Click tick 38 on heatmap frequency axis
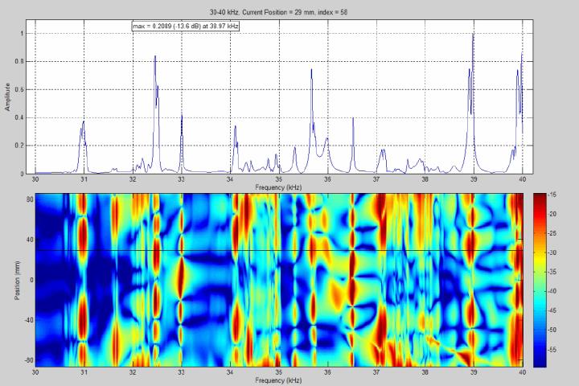Screen dimensions: 579x386 point(425,372)
